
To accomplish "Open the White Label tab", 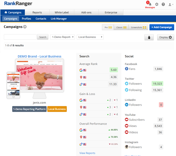I will pos(62,12).
